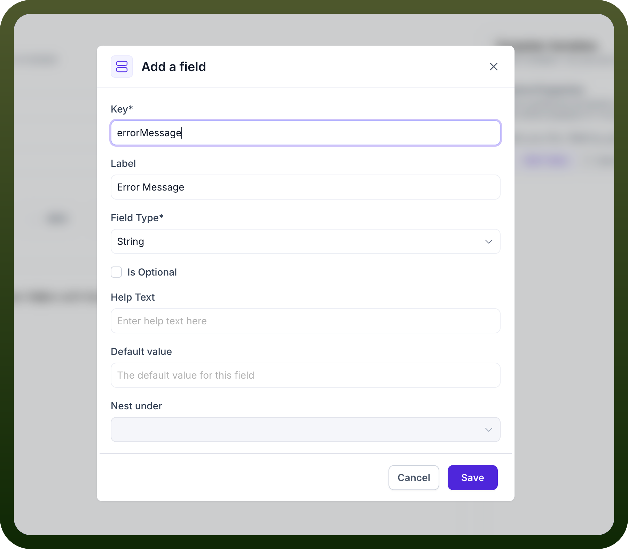628x549 pixels.
Task: Cancel adding the field
Action: (414, 478)
